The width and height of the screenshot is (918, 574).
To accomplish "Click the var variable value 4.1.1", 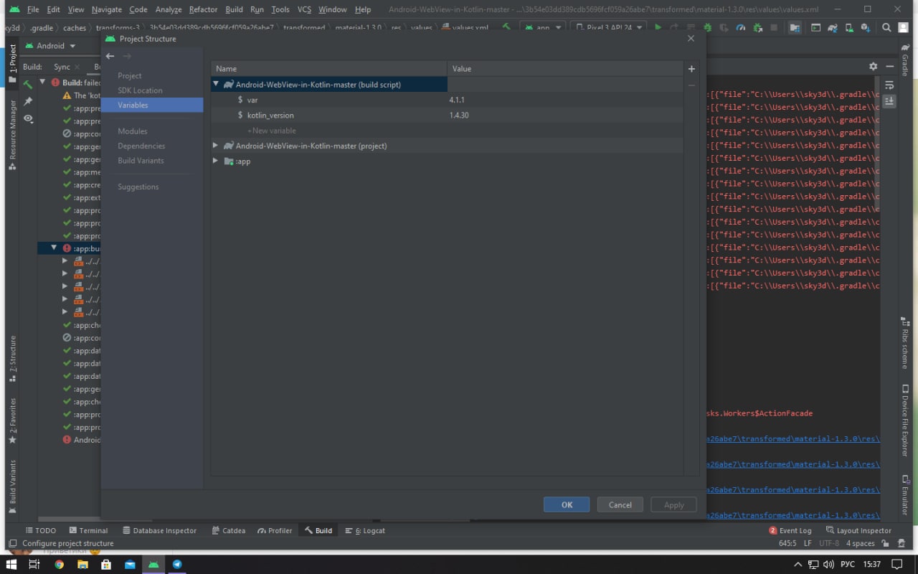I will tap(457, 100).
